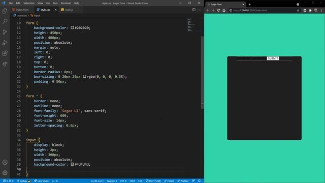The width and height of the screenshot is (325, 183).
Task: Click the Abhay user status bar item
Action: coord(24,181)
